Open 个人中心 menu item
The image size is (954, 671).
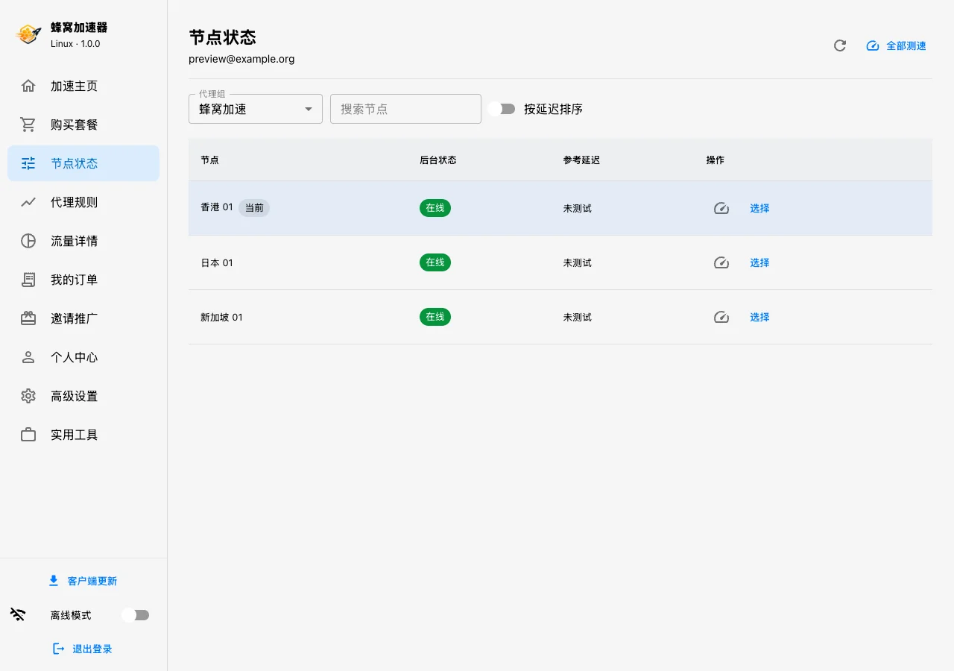point(83,357)
